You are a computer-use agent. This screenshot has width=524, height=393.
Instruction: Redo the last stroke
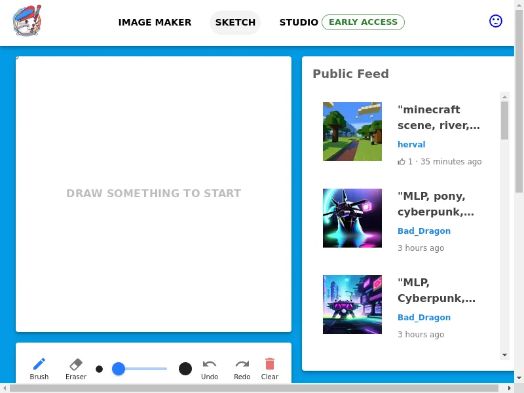point(242,368)
